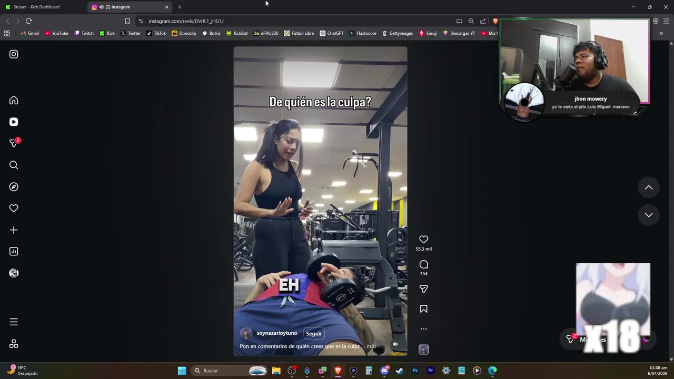This screenshot has height=379, width=674.
Task: Open Botrix bookmark
Action: (x=211, y=33)
